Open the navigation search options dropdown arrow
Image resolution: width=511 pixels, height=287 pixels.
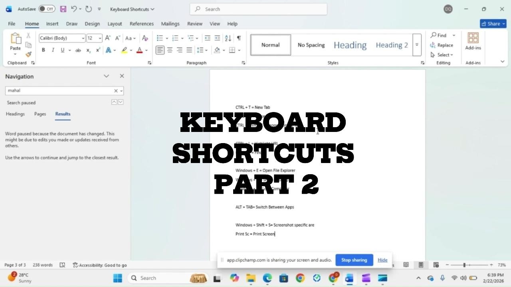tap(121, 91)
